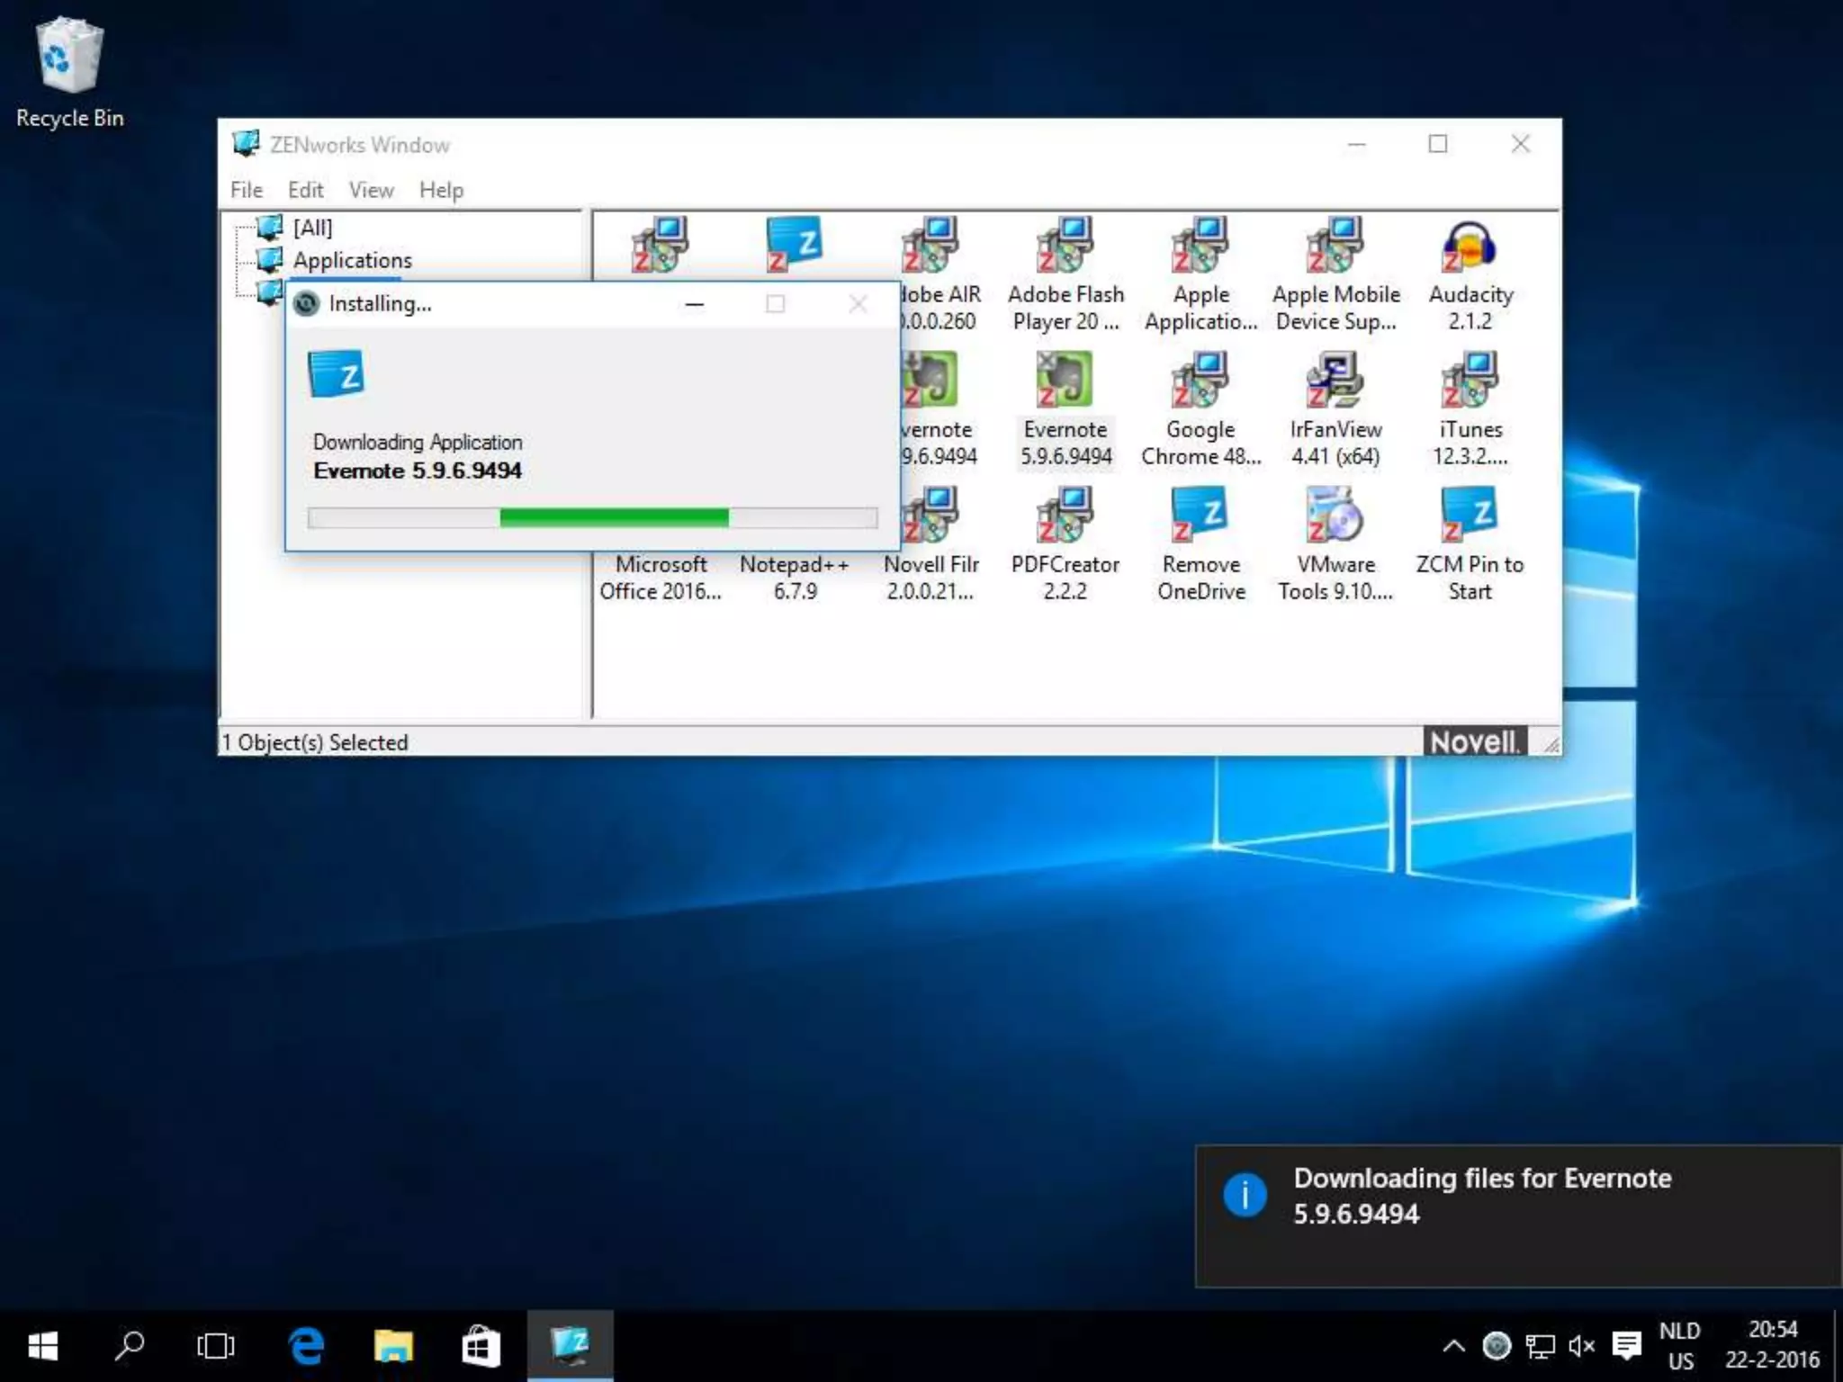Select the Apple Mobile Device Support icon
The image size is (1843, 1382).
pos(1335,245)
